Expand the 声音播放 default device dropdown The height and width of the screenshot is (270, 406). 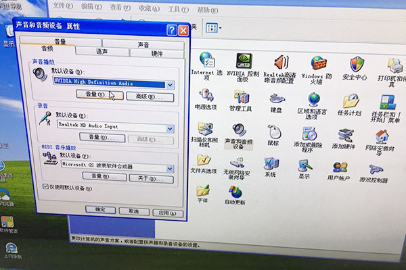pos(170,84)
